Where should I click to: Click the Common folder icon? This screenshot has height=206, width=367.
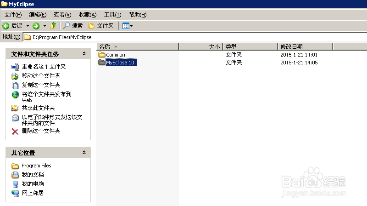coord(101,55)
